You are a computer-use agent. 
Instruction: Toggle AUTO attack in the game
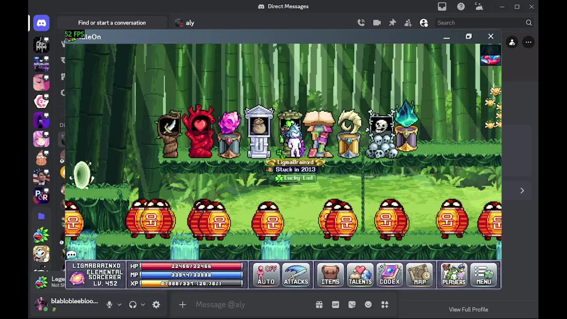266,275
